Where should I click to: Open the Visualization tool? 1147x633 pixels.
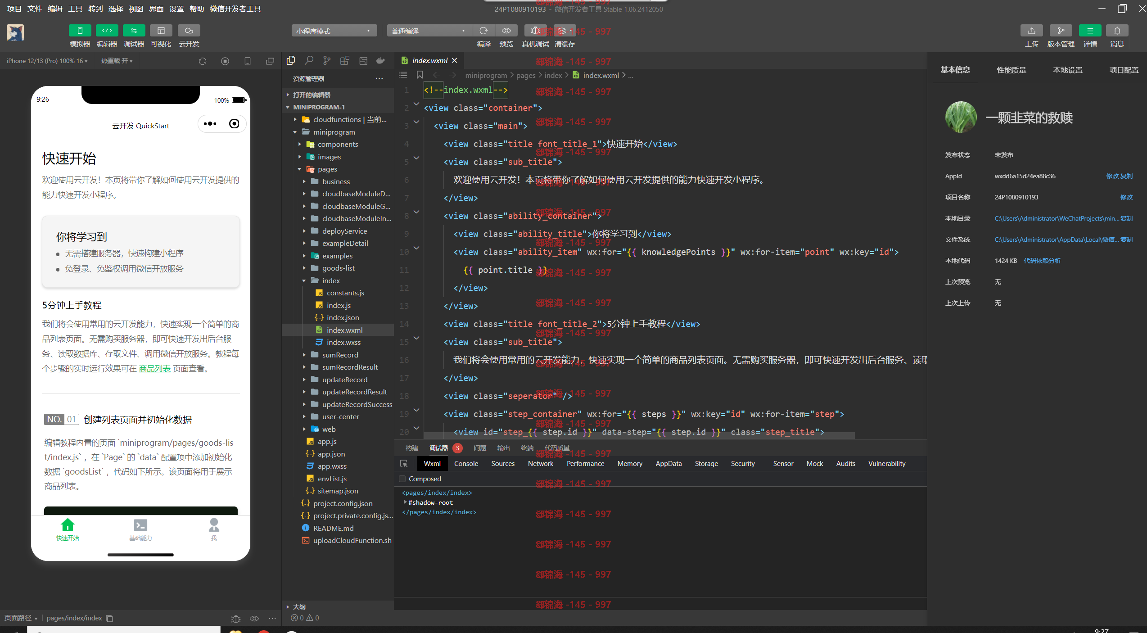point(161,31)
